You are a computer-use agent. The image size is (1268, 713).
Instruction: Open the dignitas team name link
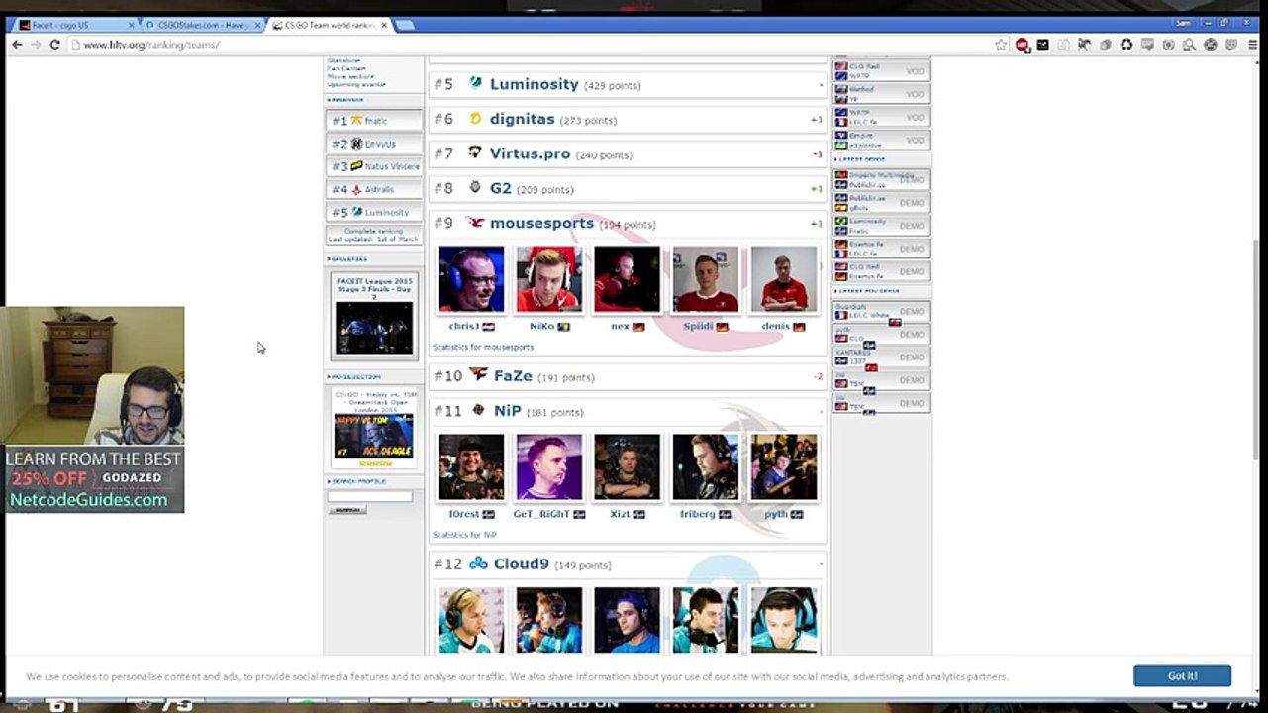pyautogui.click(x=522, y=119)
